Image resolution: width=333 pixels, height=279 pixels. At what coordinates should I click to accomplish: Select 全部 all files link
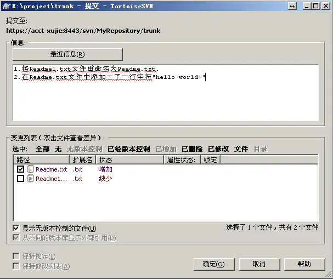(42, 149)
